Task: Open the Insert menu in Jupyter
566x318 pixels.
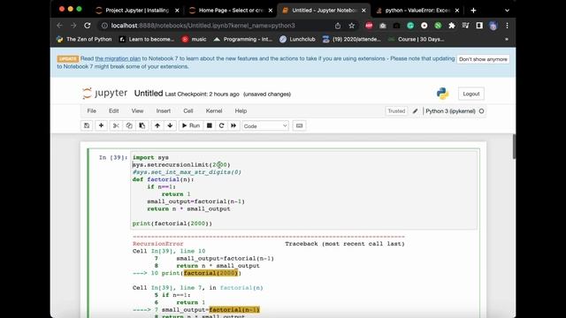Action: coord(163,111)
